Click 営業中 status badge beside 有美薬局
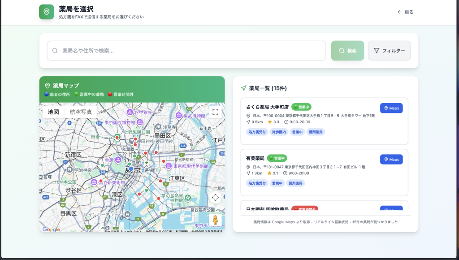This screenshot has width=459, height=260. pyautogui.click(x=277, y=158)
